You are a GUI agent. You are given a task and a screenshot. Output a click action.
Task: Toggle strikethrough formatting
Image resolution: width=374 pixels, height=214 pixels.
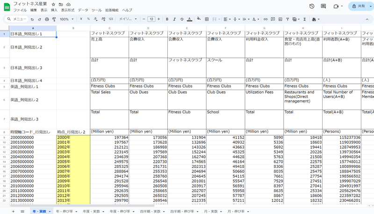[x=181, y=19]
